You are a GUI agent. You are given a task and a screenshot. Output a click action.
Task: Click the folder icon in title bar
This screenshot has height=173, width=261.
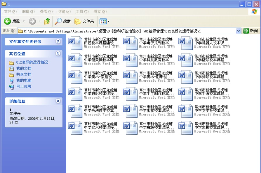click(x=4, y=4)
